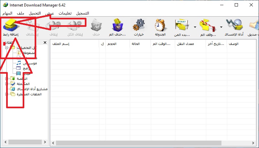The width and height of the screenshot is (259, 148).
Task: Sort by Last Try Date (تاريخ آخر) column
Action: [x=216, y=44]
